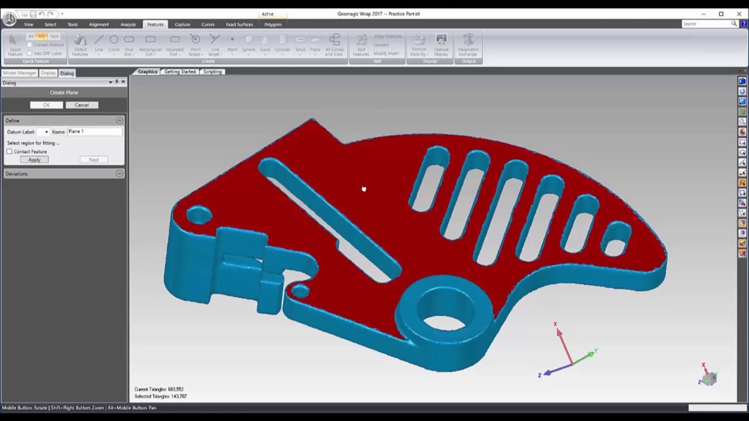Collapse the Define section
The height and width of the screenshot is (421, 749).
(x=119, y=121)
